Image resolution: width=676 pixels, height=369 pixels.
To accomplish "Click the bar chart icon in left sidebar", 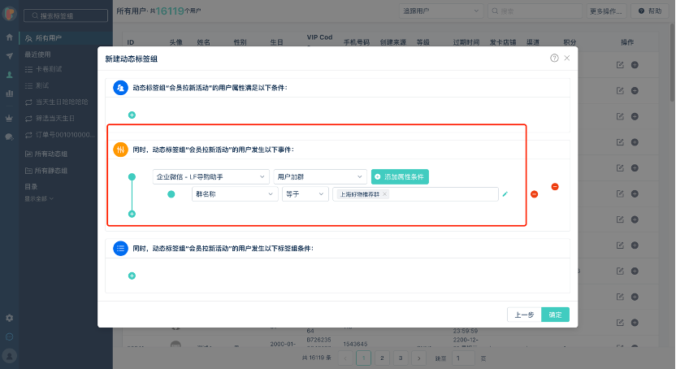I will [x=10, y=93].
